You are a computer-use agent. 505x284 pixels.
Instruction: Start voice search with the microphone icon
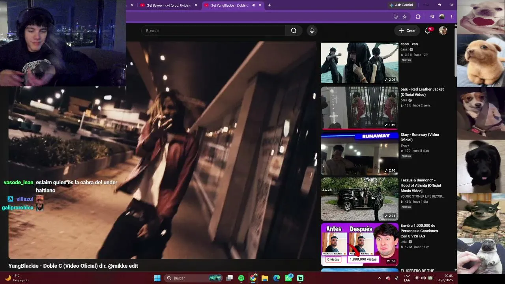click(312, 31)
